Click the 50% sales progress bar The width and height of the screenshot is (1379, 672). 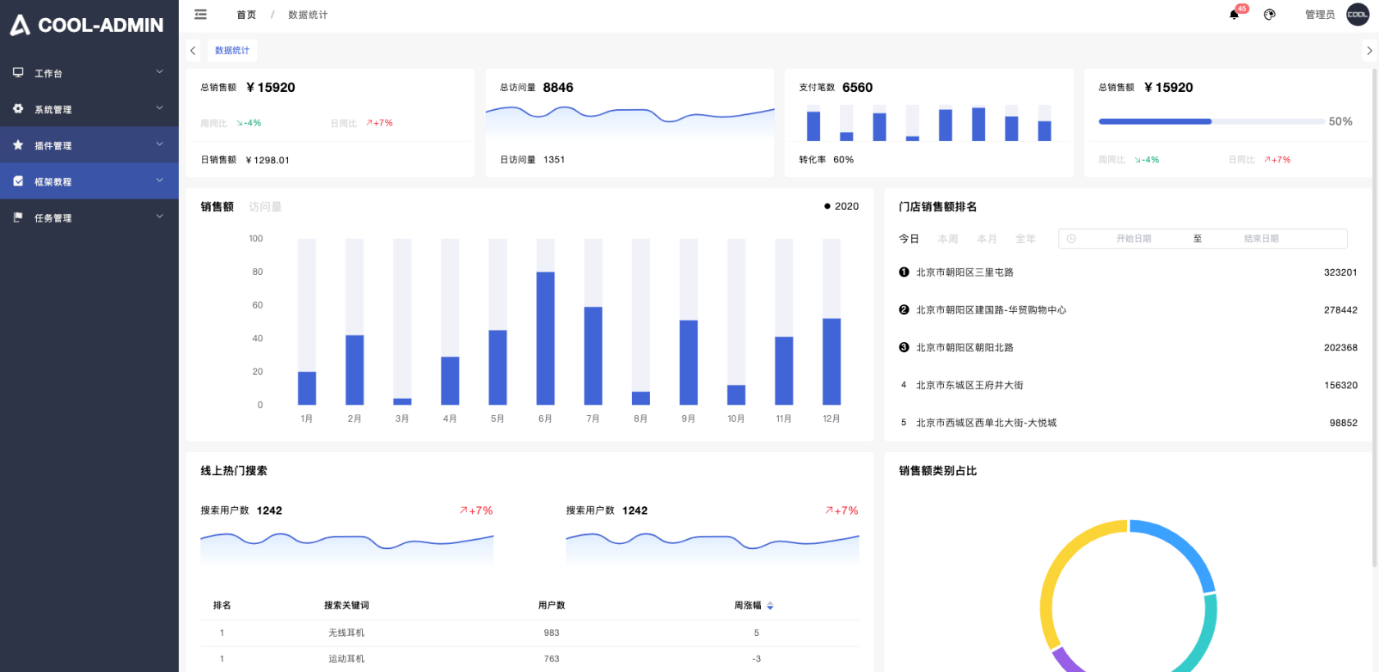[x=1211, y=121]
